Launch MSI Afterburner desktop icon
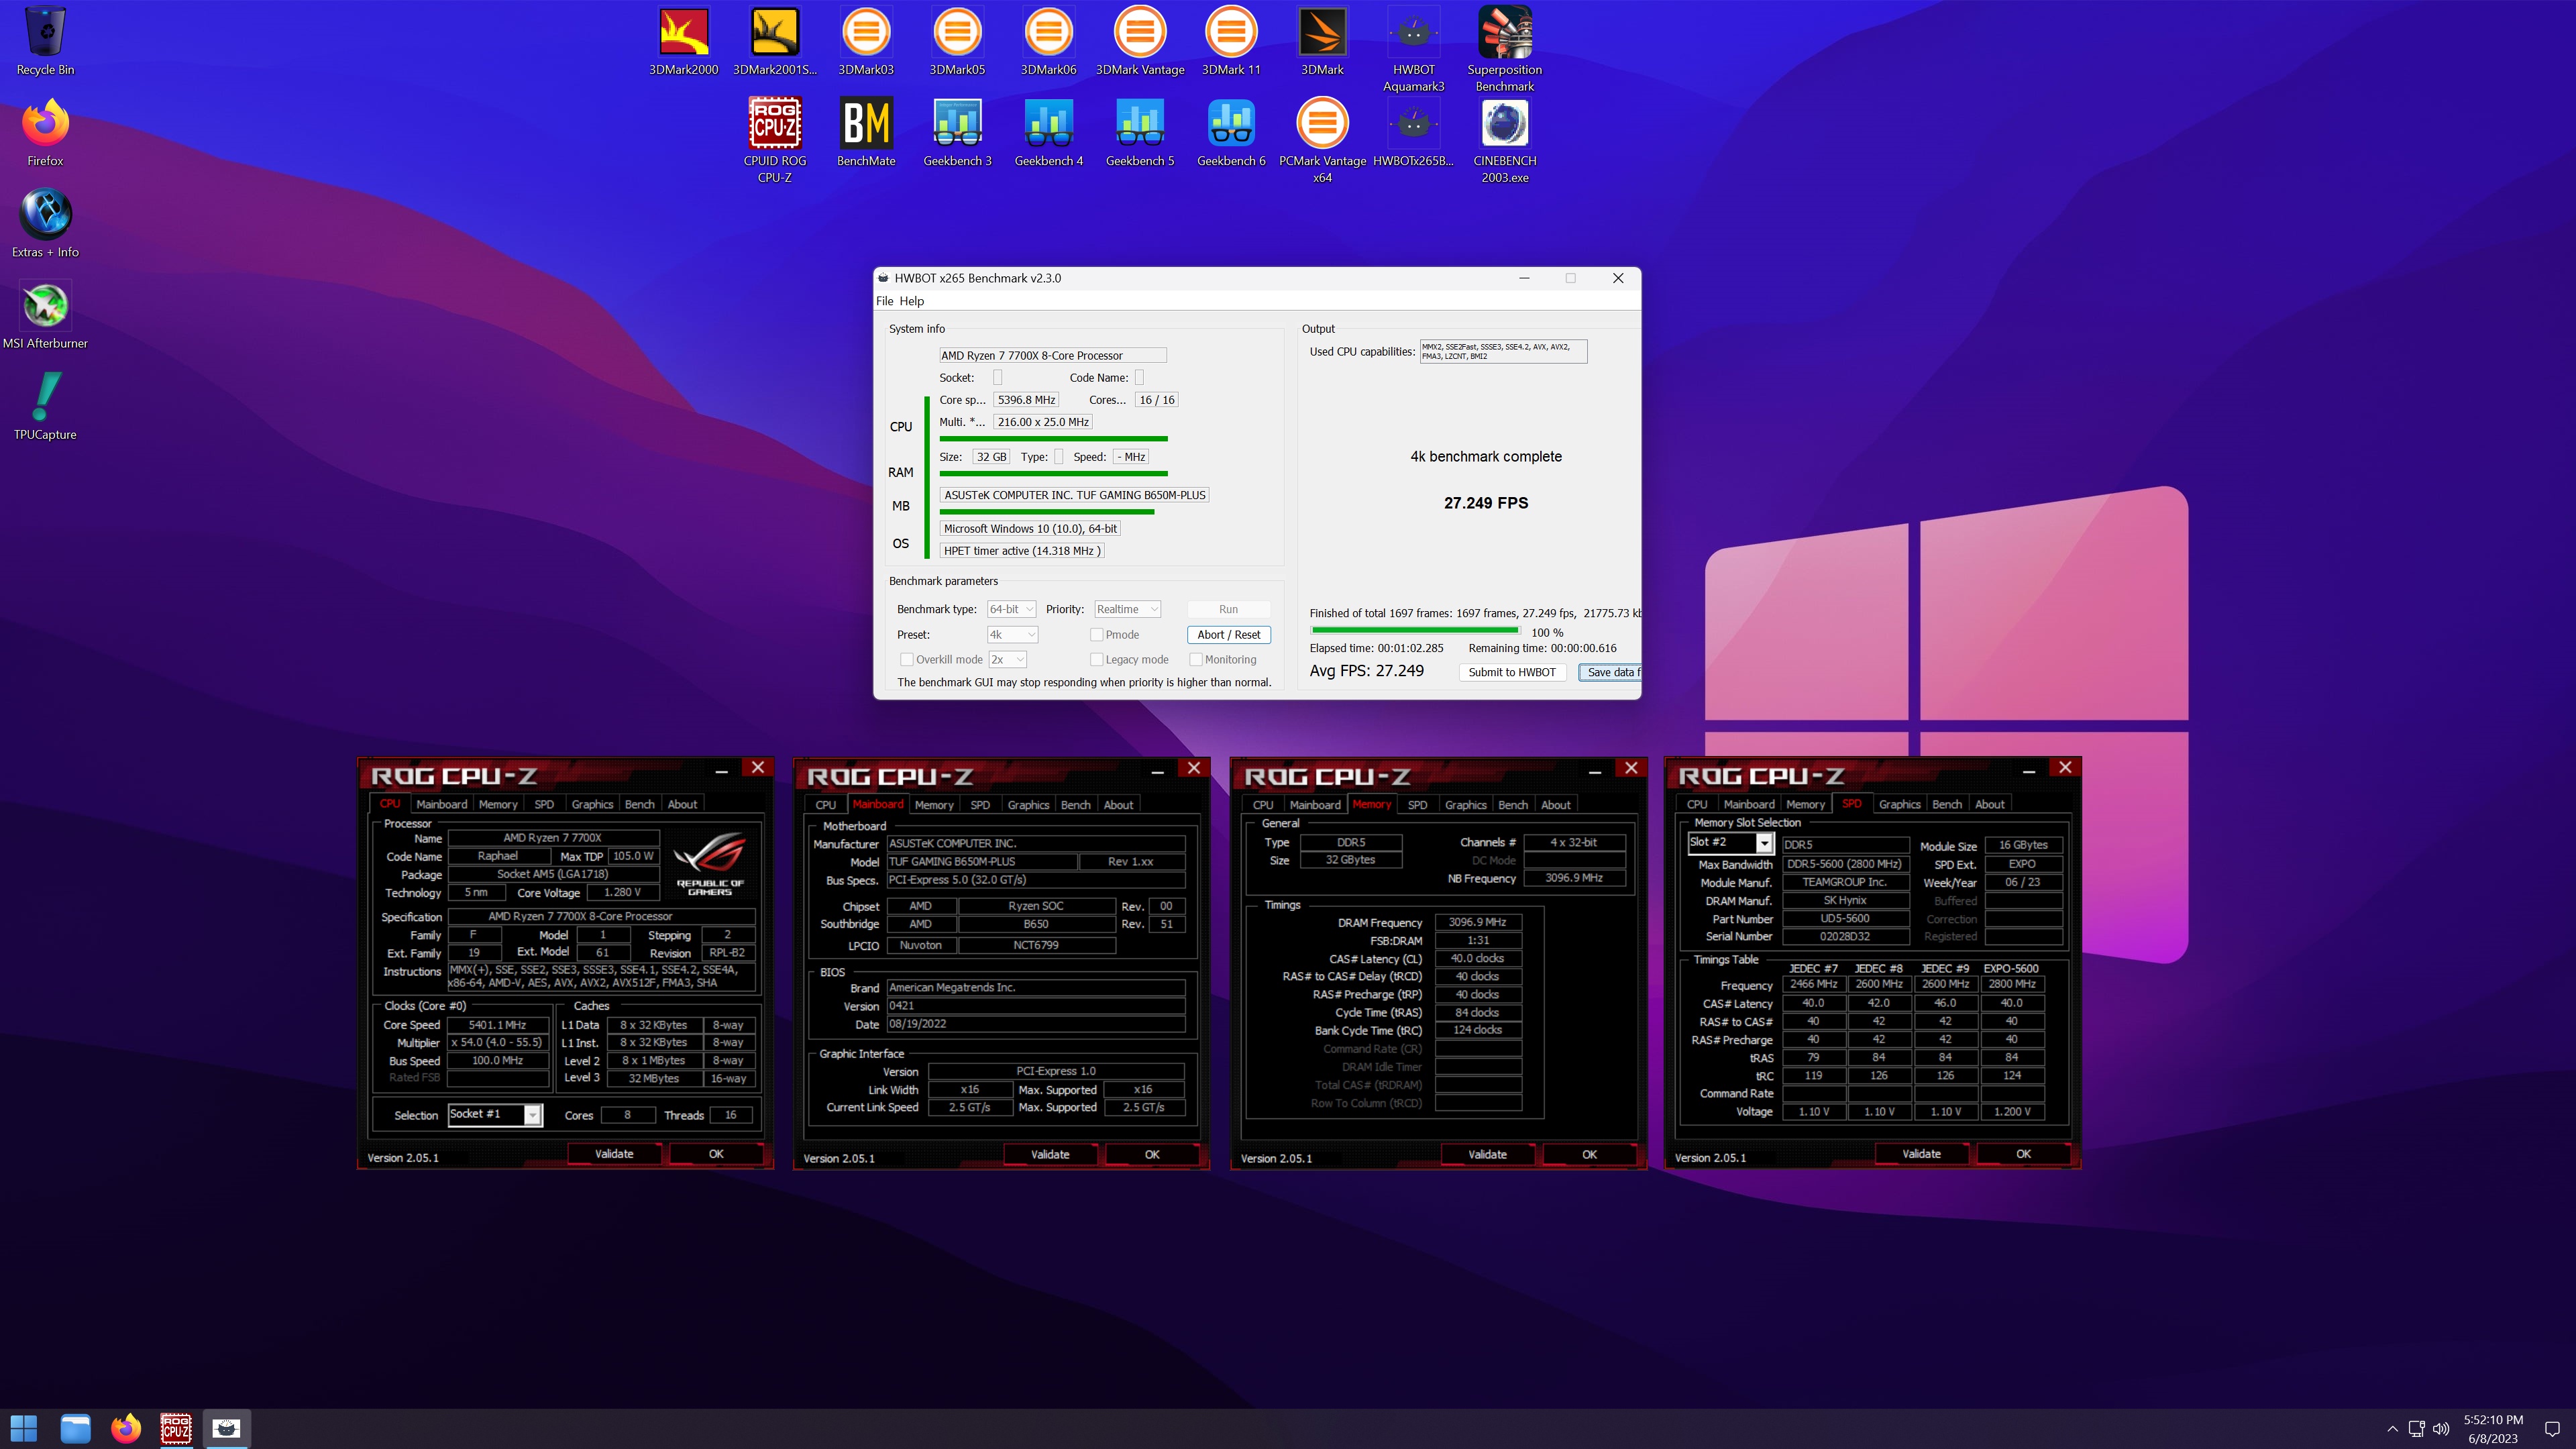 [45, 315]
